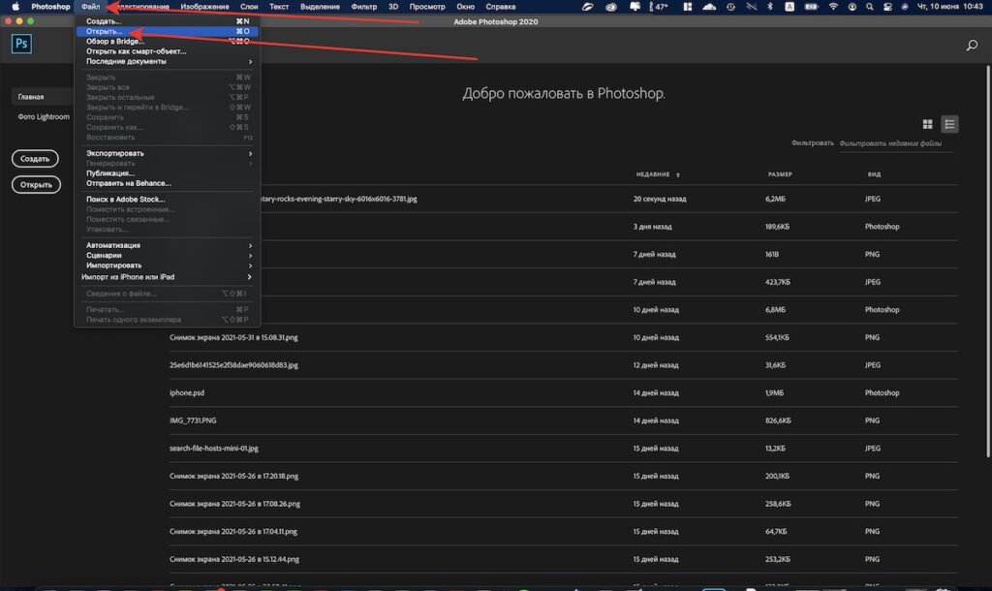Click the Открыть button in the sidebar
Viewport: 992px width, 591px height.
tap(36, 185)
